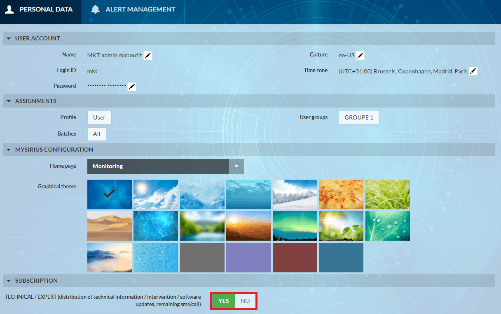Pick the solid purple theme swatch

coord(248,258)
